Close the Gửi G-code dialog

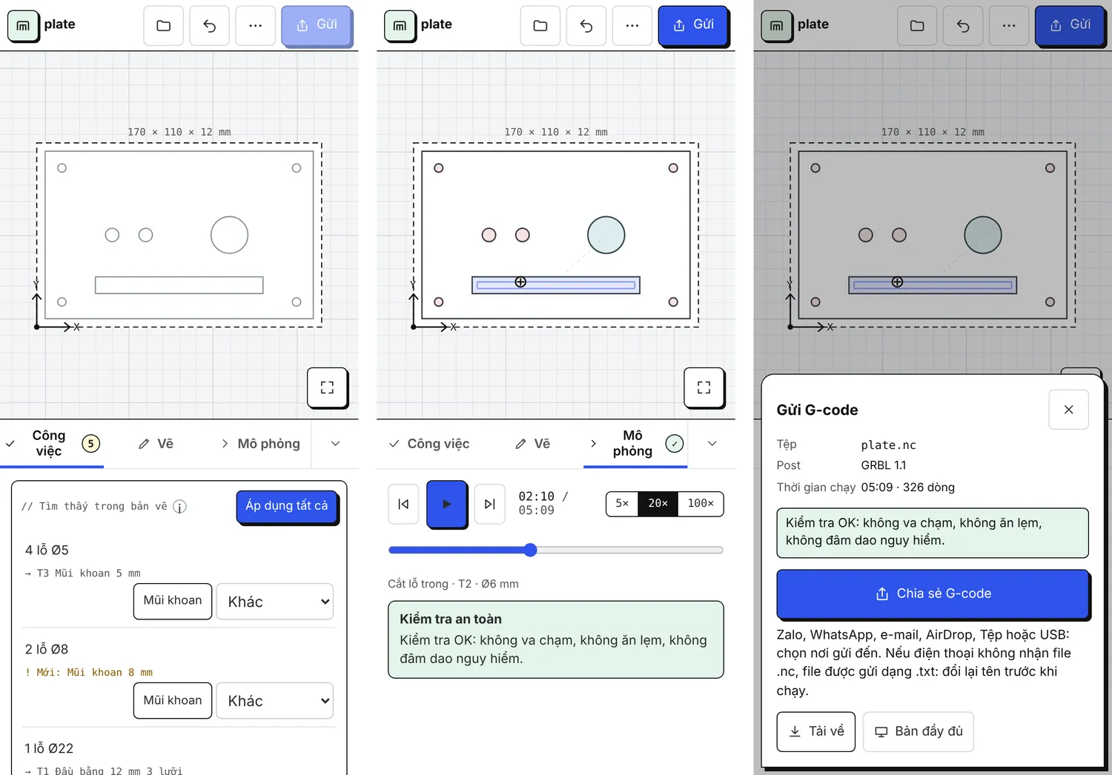pos(1068,410)
